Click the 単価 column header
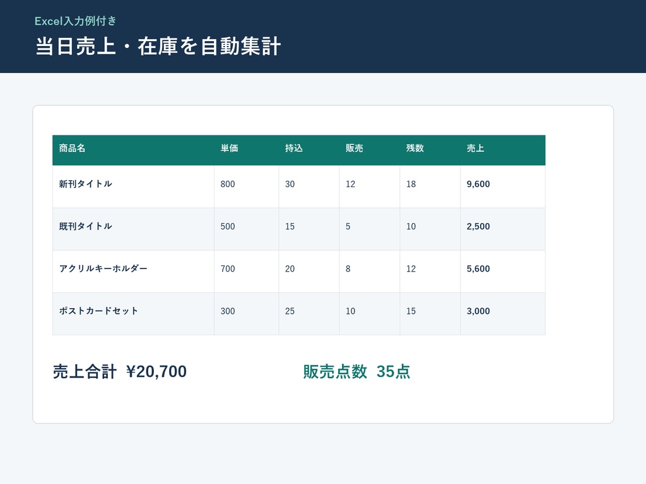 point(247,150)
